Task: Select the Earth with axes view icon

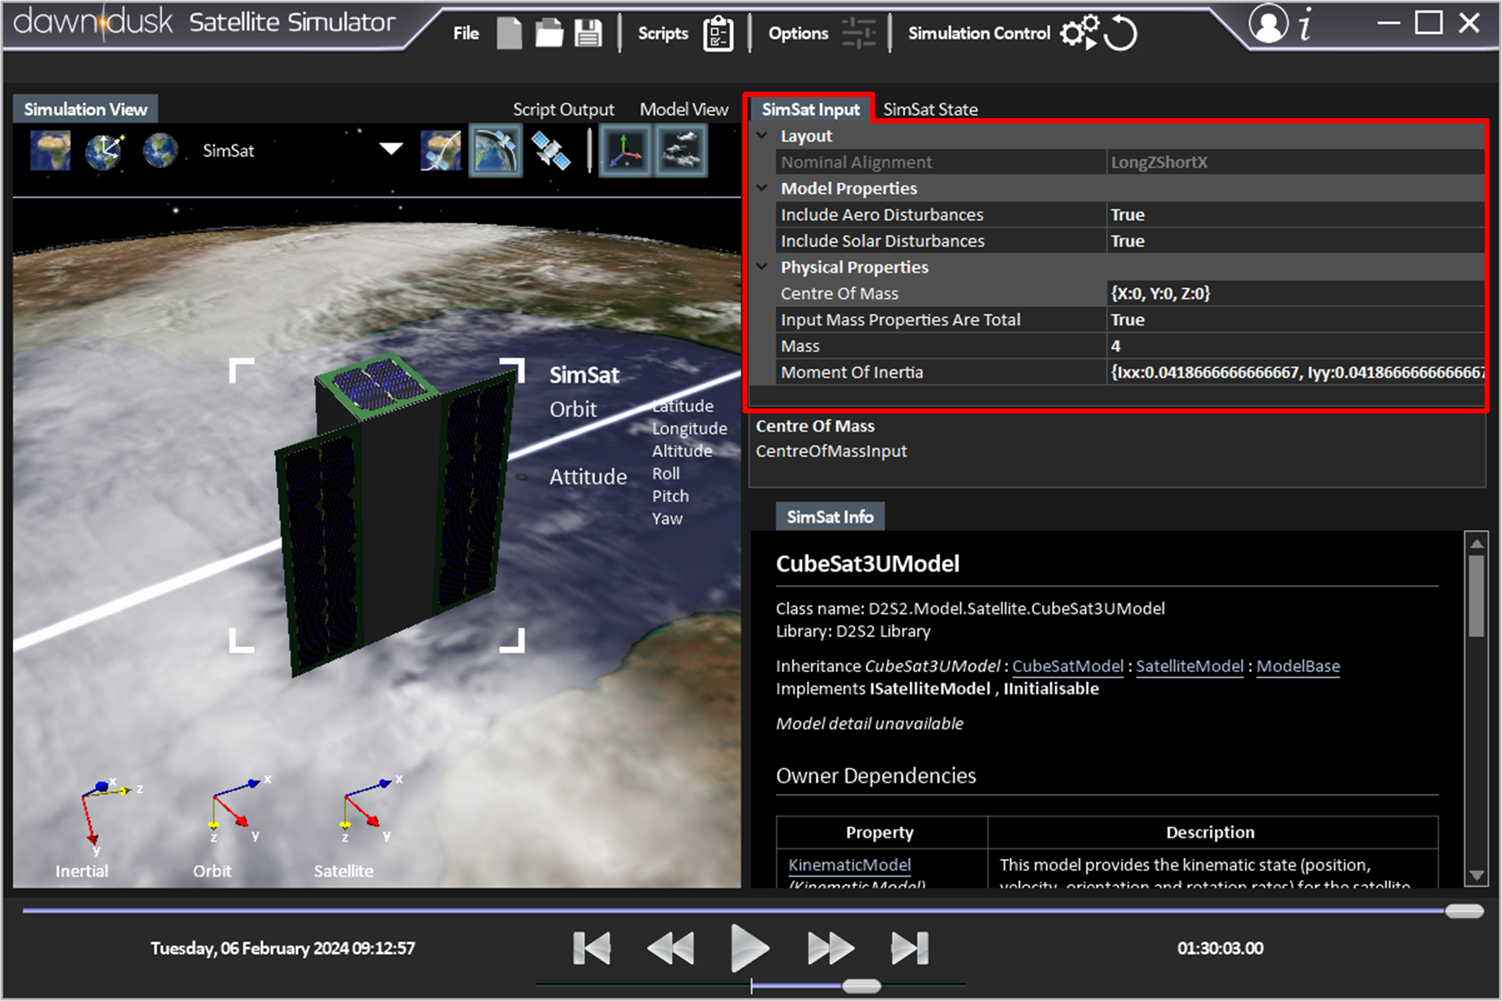Action: point(105,151)
